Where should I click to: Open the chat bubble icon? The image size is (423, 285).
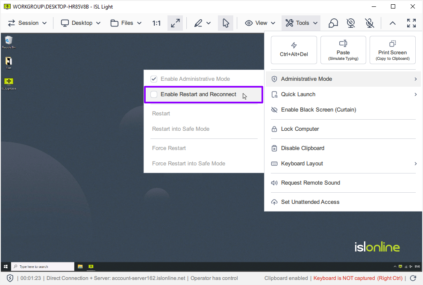(333, 23)
